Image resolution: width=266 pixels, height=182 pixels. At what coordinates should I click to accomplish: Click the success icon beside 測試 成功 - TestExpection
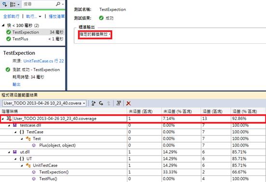coord(8,70)
